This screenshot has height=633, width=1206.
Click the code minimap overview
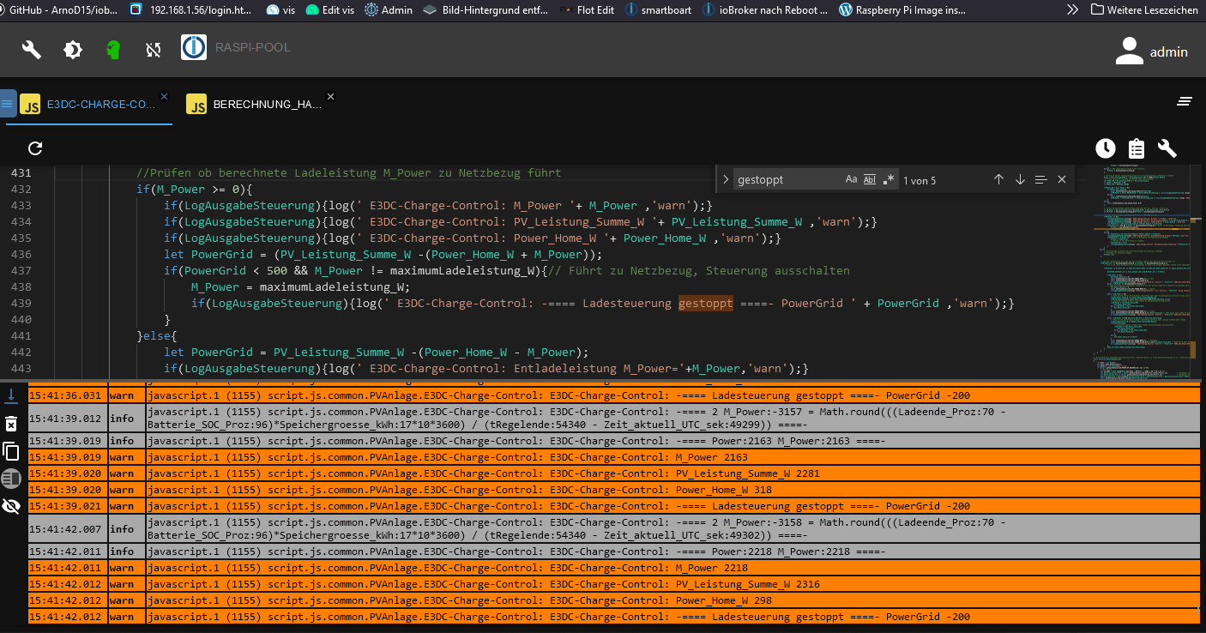click(1141, 270)
